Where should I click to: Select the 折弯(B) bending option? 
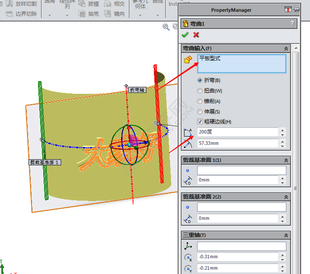209,80
